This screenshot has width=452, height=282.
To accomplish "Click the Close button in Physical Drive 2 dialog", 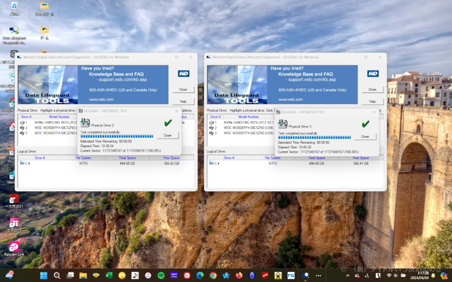I will point(167,135).
